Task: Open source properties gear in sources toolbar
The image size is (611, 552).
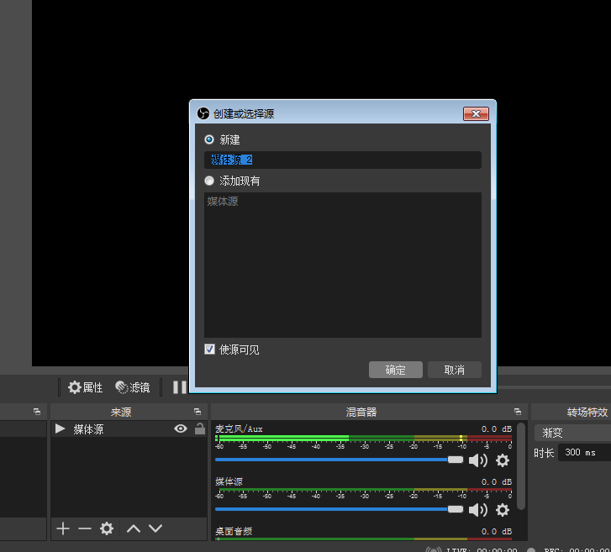Action: (x=107, y=528)
